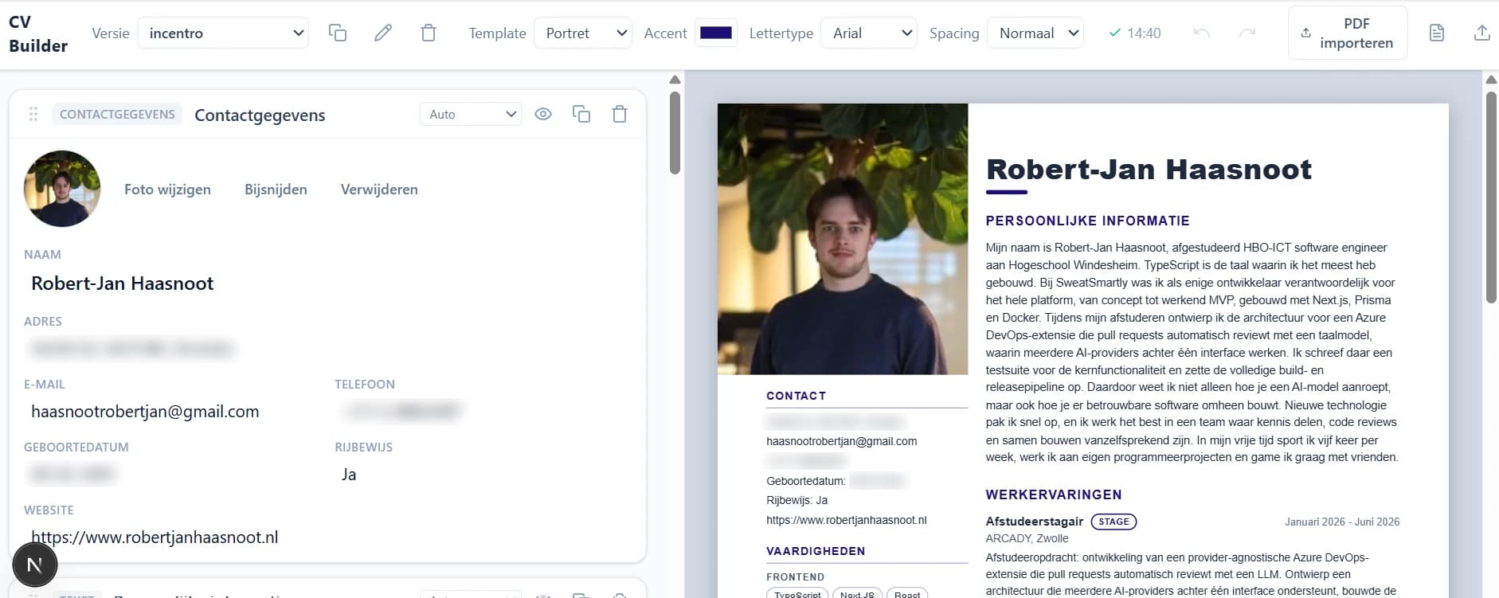Click the E-mail field haasnootrobertjan@gmail.com
Viewport: 1499px width, 598px height.
pyautogui.click(x=171, y=412)
